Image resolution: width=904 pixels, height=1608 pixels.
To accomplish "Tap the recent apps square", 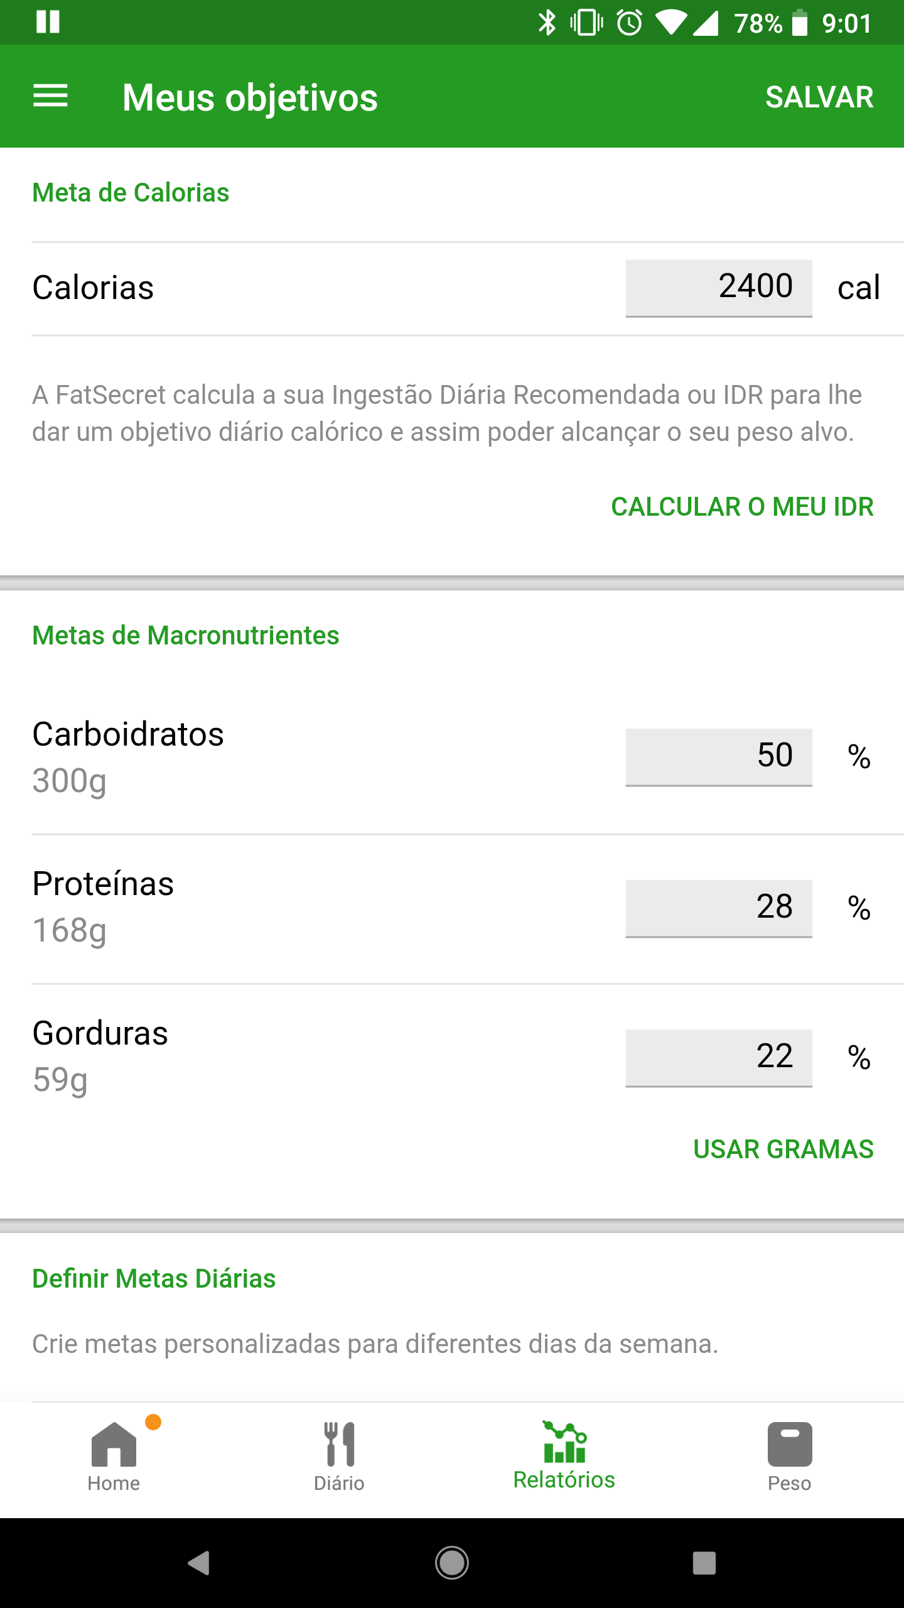I will point(704,1563).
